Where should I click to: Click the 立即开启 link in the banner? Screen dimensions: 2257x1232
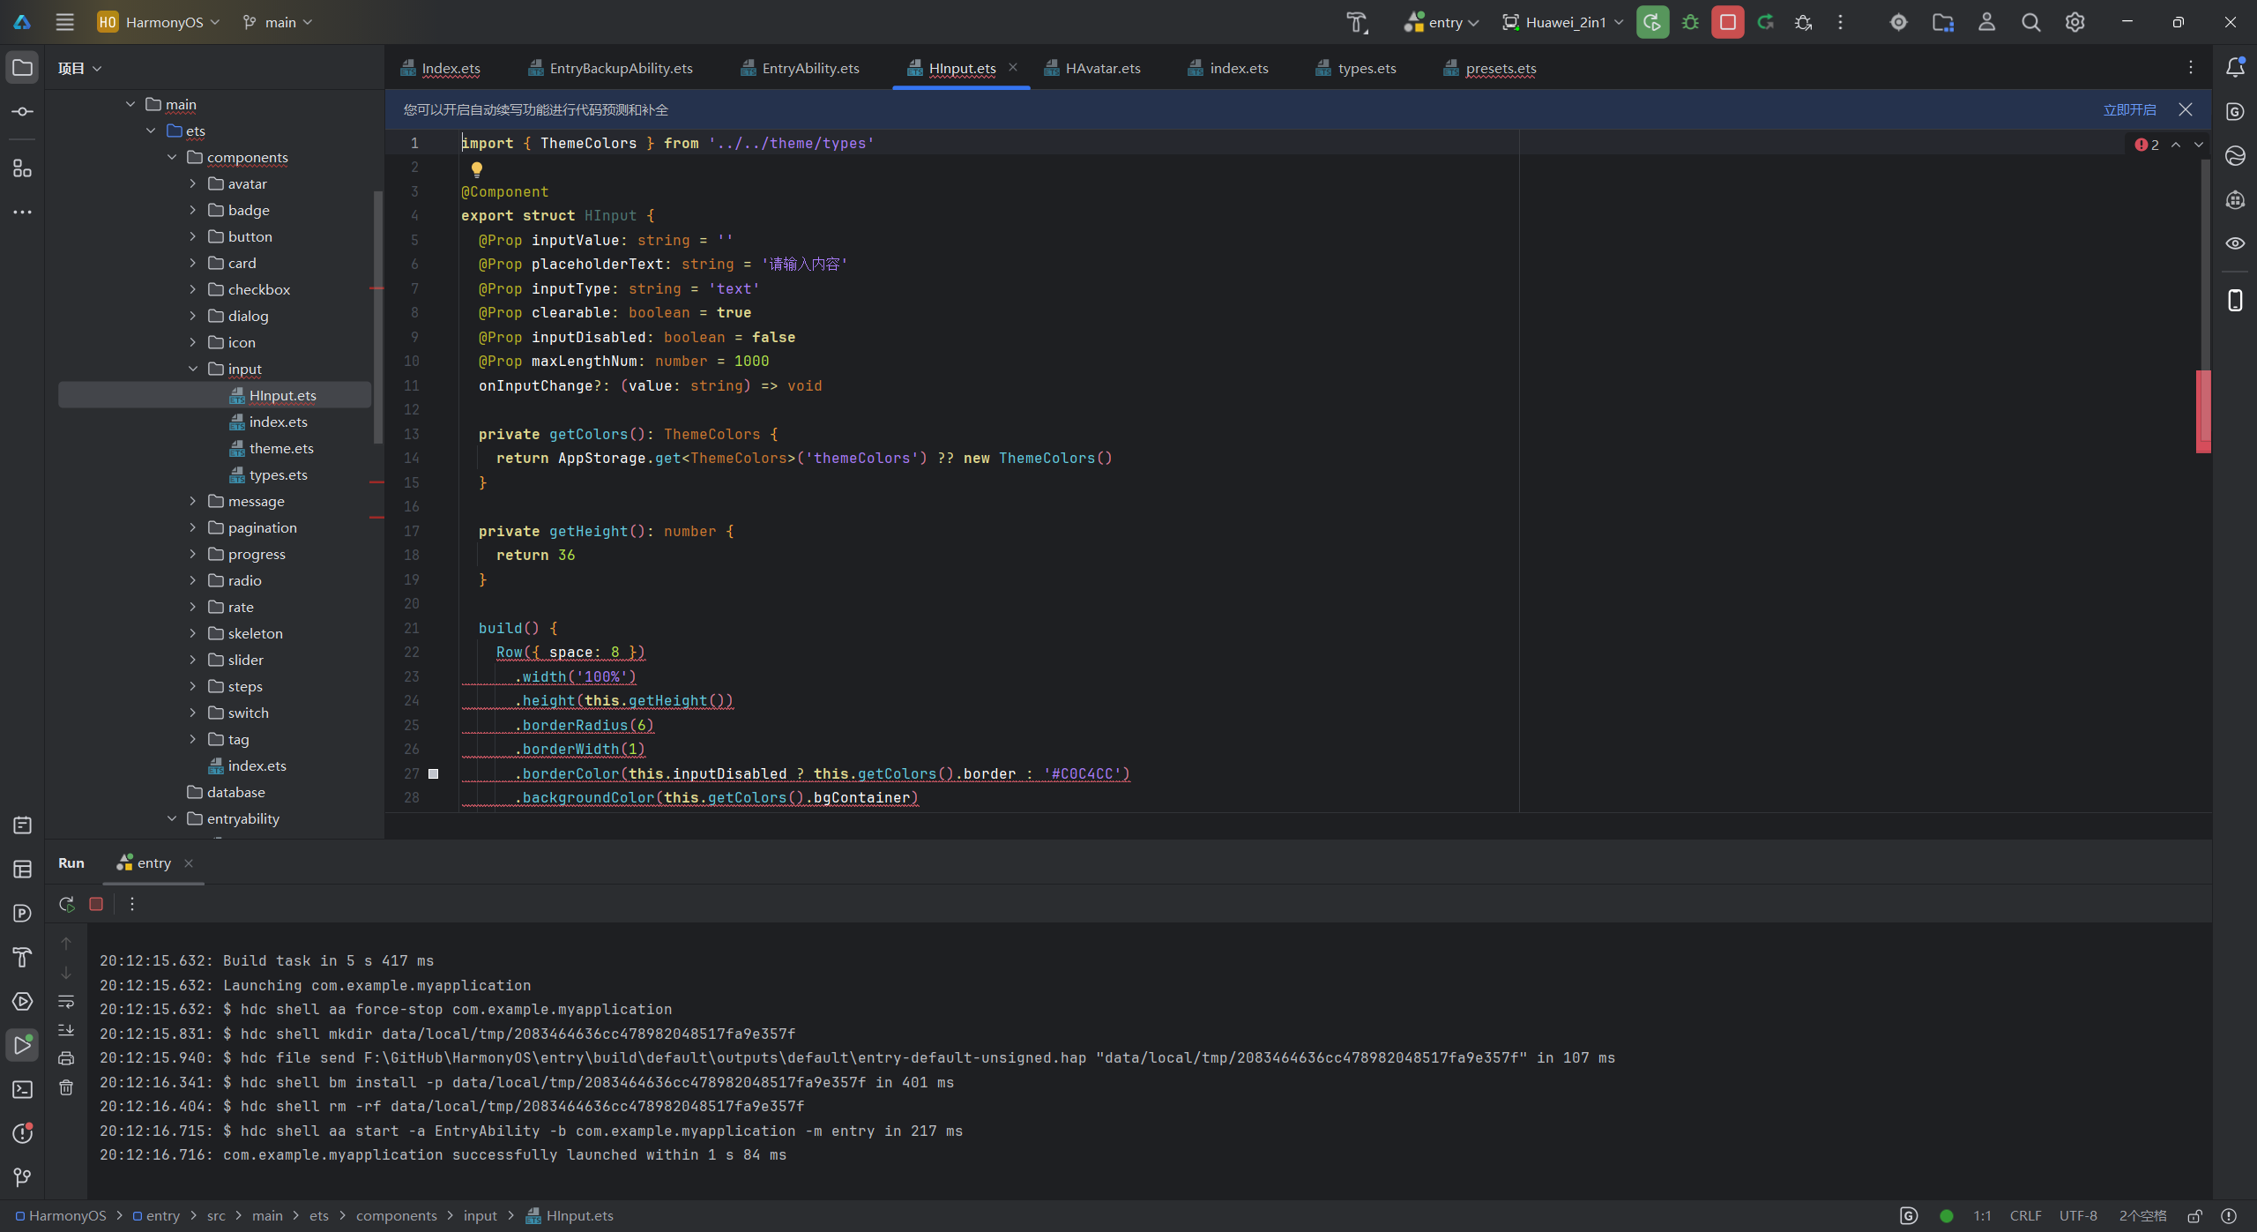click(x=2129, y=109)
